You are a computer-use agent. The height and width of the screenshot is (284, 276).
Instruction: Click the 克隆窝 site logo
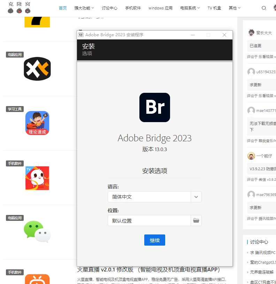tap(19, 8)
